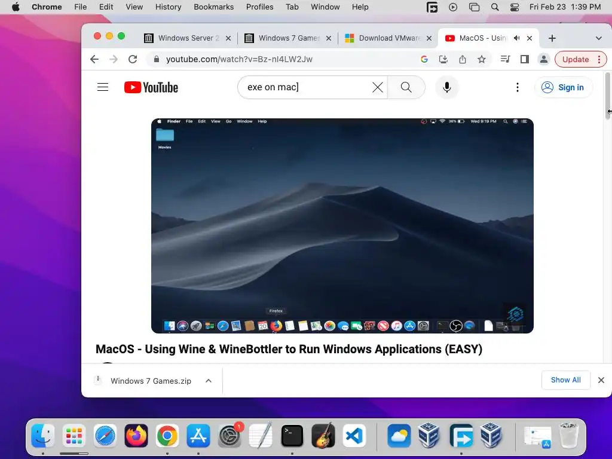612x459 pixels.
Task: Click the address bar URL
Action: click(x=239, y=59)
